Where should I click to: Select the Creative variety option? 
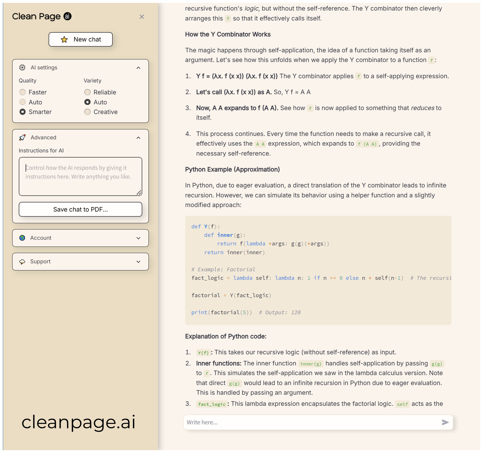point(87,112)
